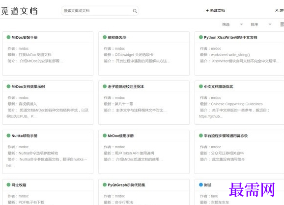Click blue status dot beside 测试
This screenshot has width=284, height=205.
200,184
